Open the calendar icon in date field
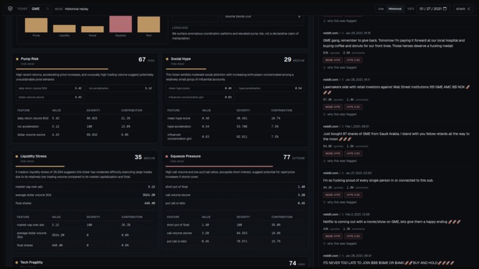 (x=445, y=8)
